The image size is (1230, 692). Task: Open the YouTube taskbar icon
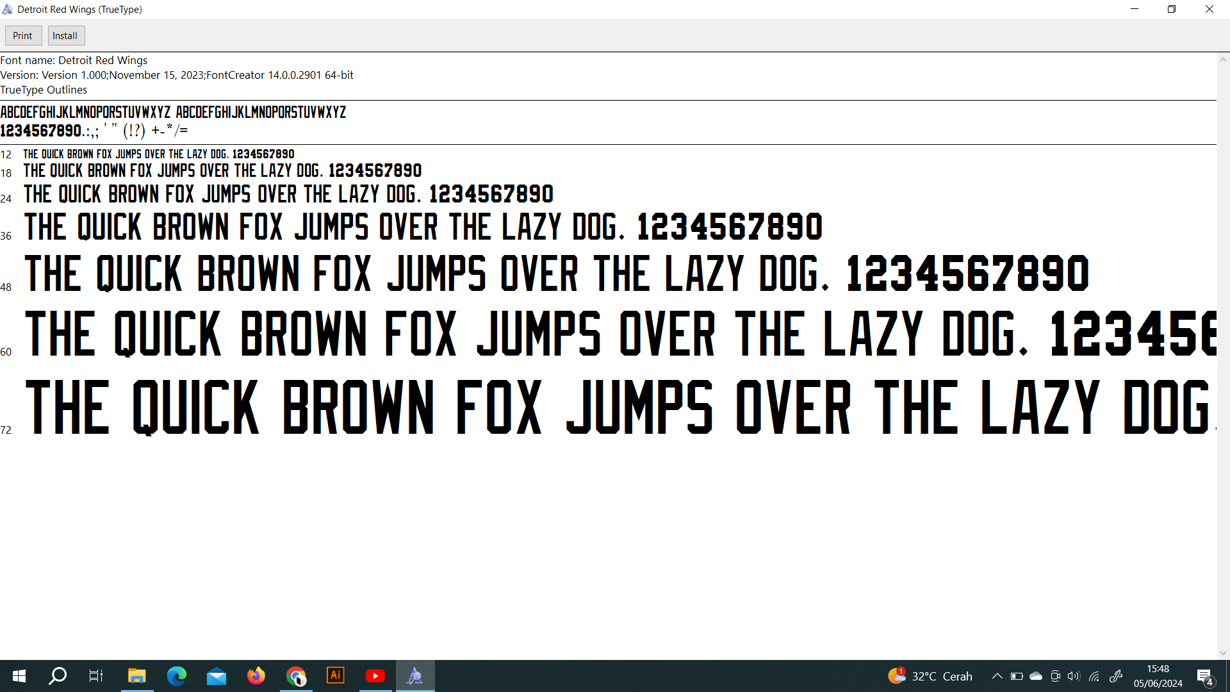click(x=375, y=676)
